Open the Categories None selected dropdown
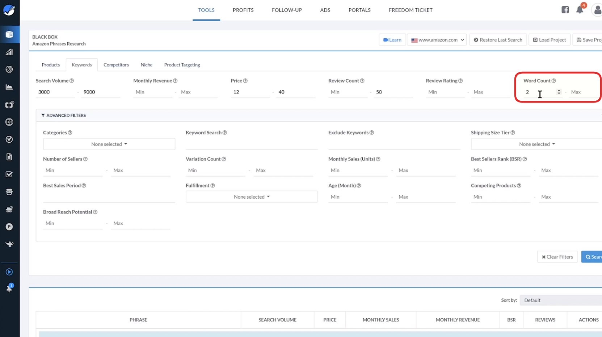Image resolution: width=602 pixels, height=337 pixels. [x=109, y=144]
